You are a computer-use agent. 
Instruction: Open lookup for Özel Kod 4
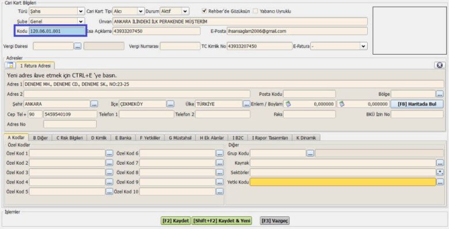click(109, 182)
